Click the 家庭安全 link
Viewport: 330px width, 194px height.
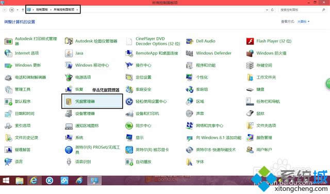pyautogui.click(x=143, y=89)
